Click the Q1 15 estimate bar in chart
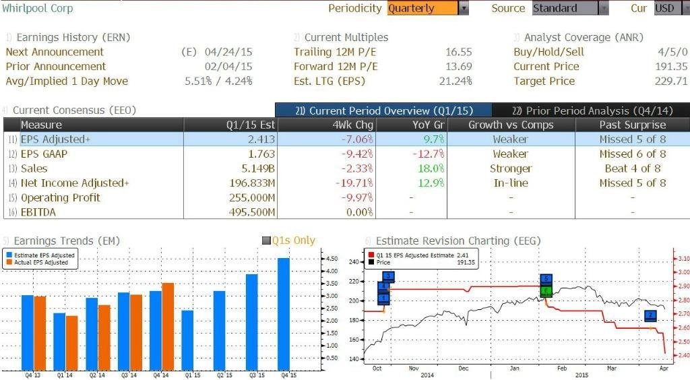This screenshot has width=690, height=380. click(x=187, y=340)
